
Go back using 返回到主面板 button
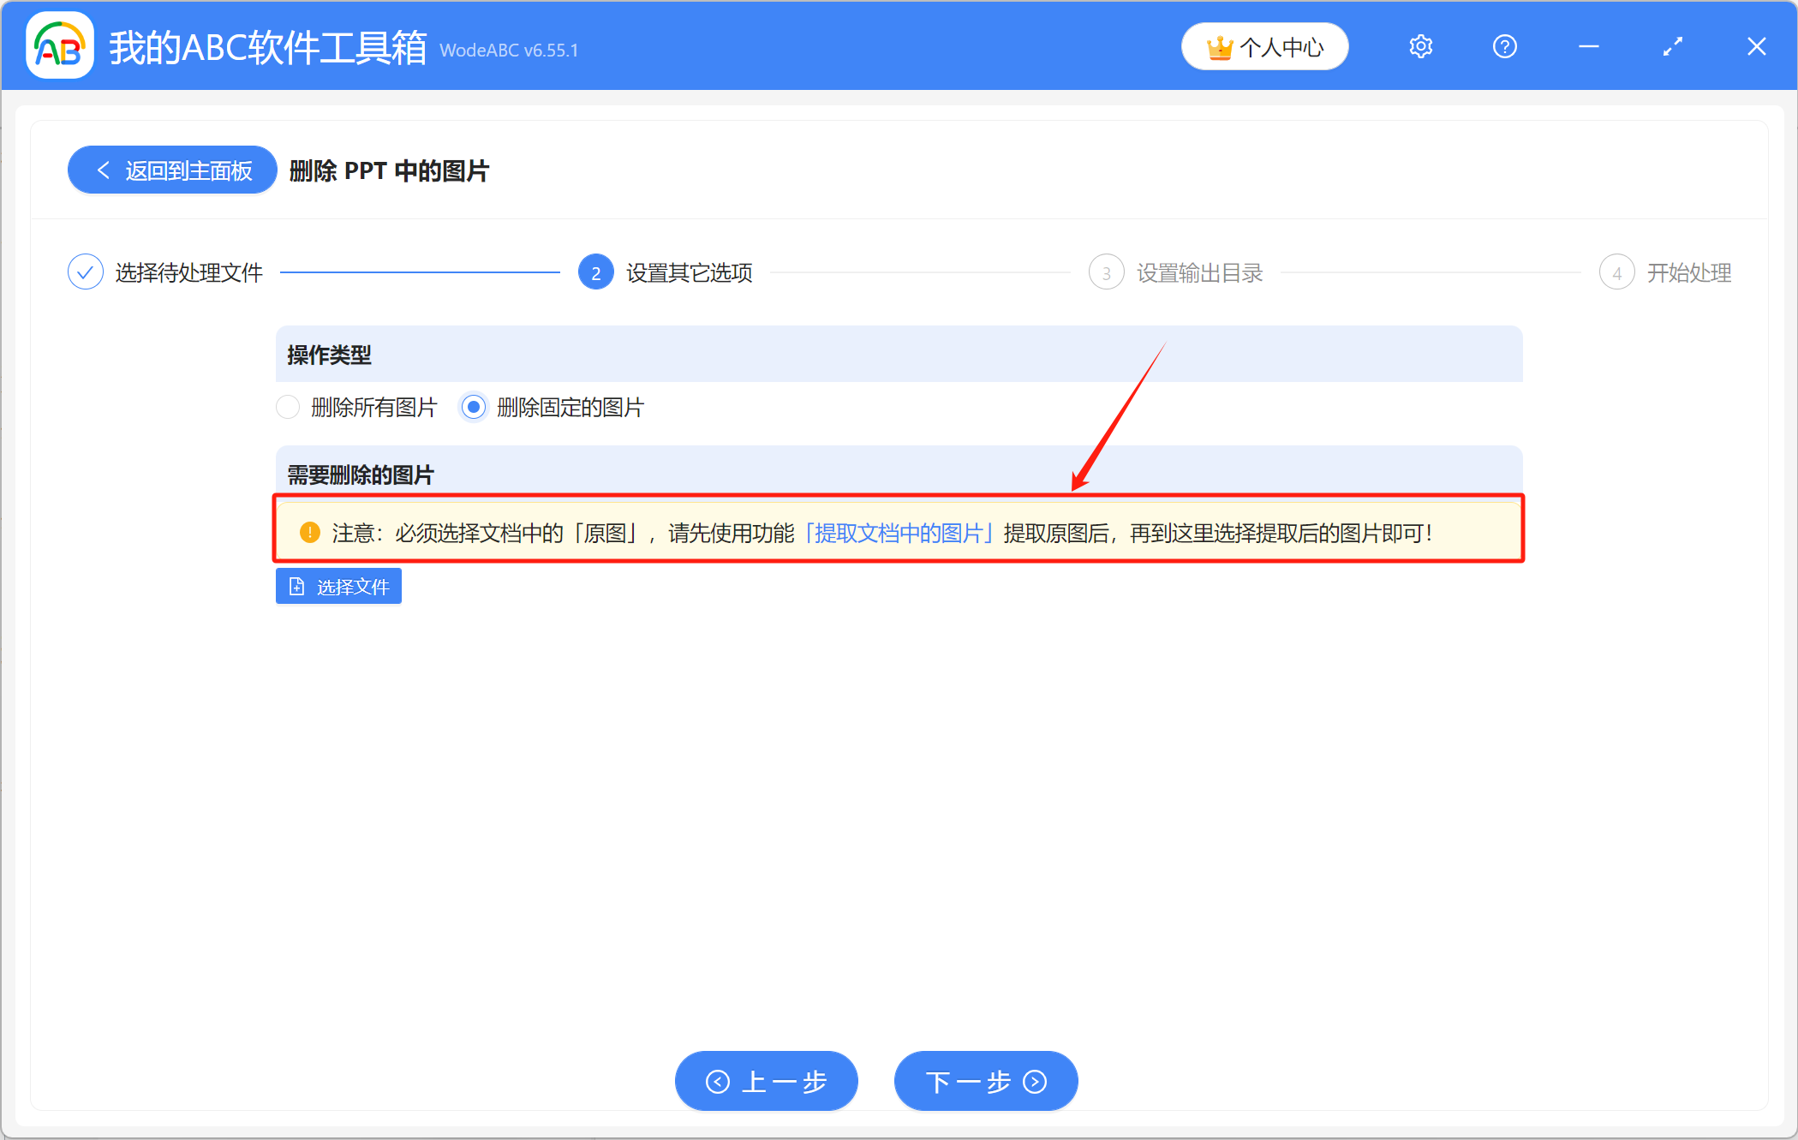[x=173, y=170]
